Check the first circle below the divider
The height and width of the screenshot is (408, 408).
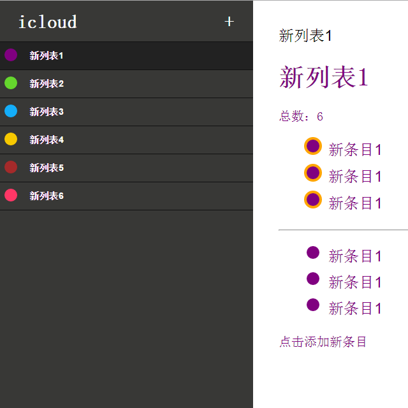(x=313, y=252)
